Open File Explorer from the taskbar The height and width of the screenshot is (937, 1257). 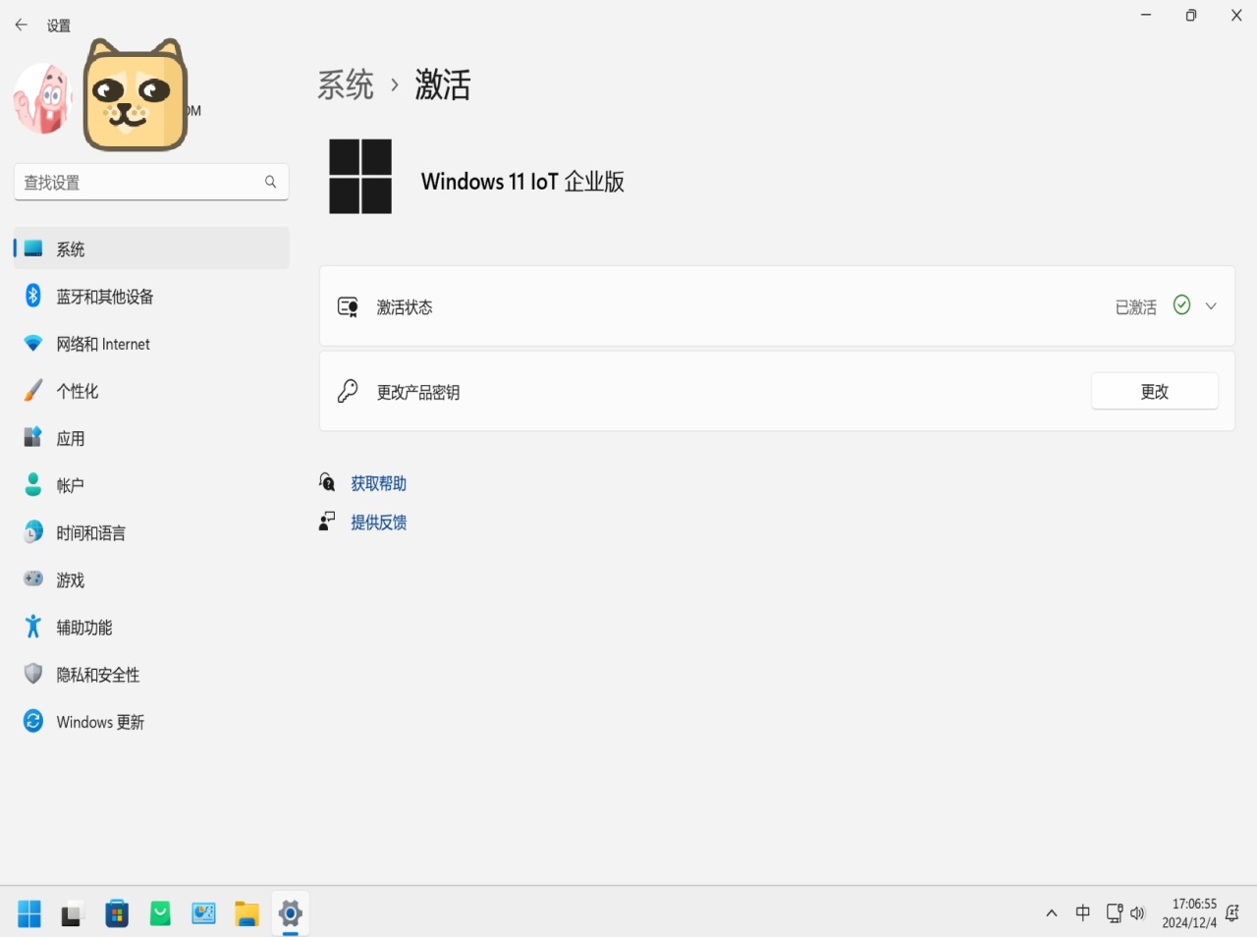(x=246, y=914)
